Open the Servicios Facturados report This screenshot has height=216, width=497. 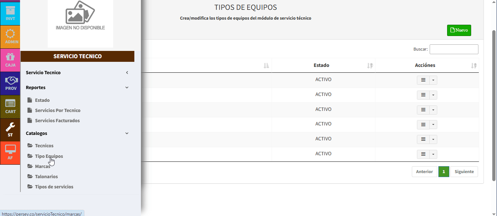(x=57, y=121)
